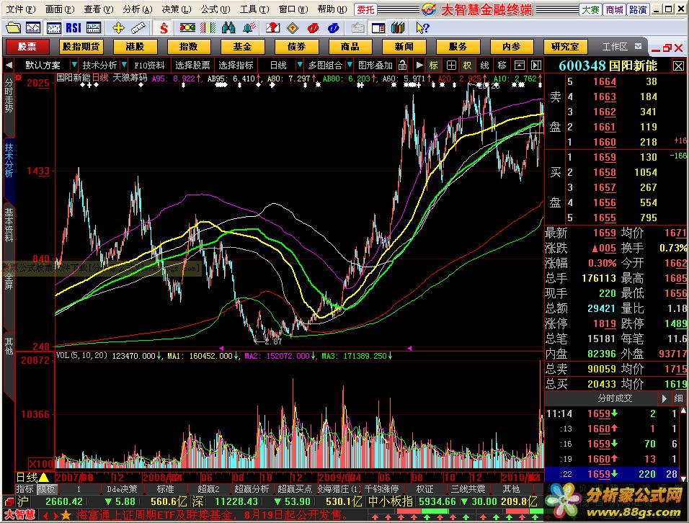
Task: Click the traffic light signal icon
Action: tap(187, 28)
